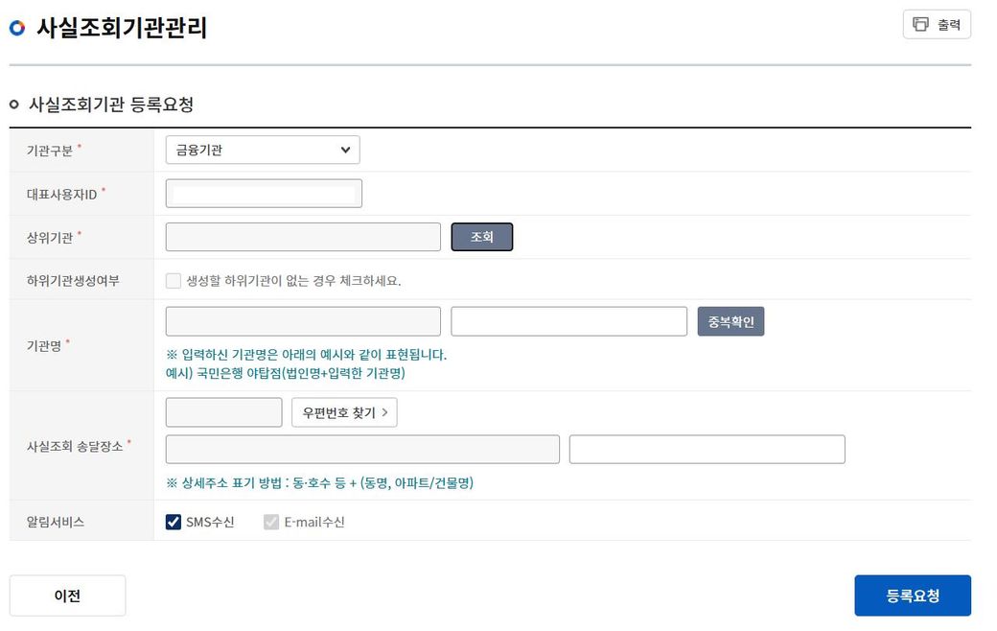Click the logo next to 사실조회기관관리
This screenshot has width=997, height=631.
pyautogui.click(x=17, y=28)
